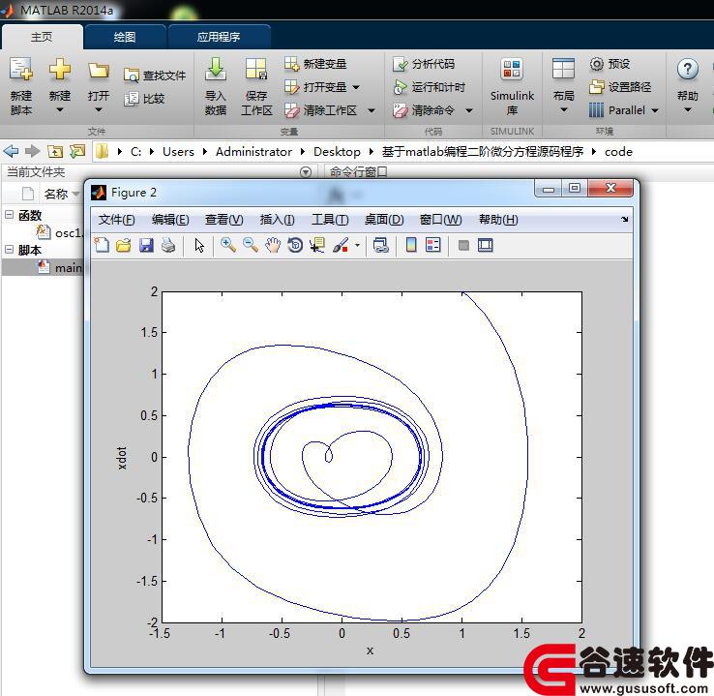Expand the Open Variable (打开变量) dropdown
This screenshot has height=696, width=714.
[356, 87]
